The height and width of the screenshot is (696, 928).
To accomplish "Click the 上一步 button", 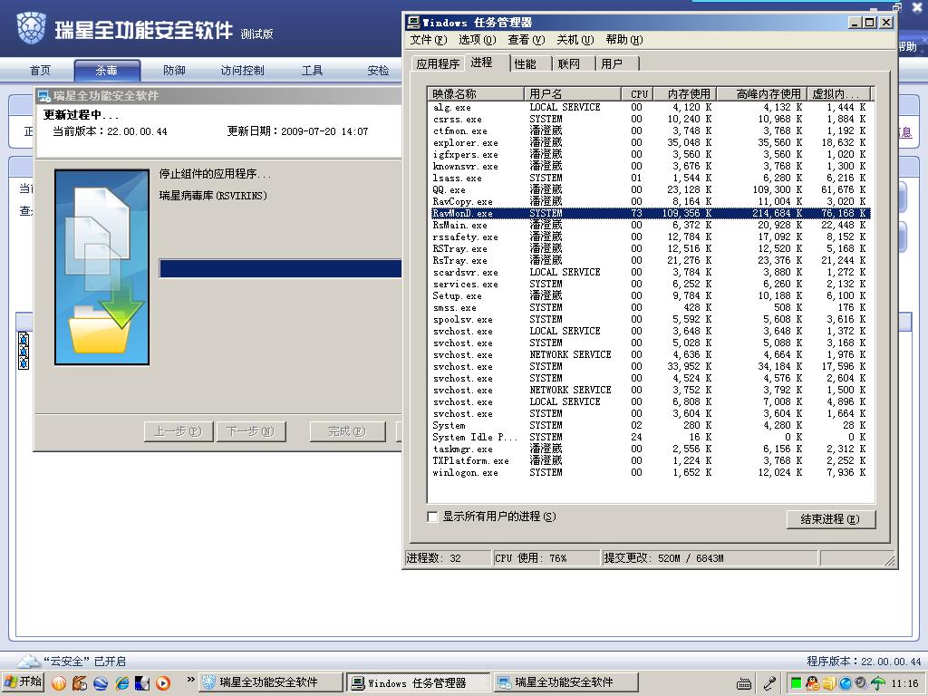I will (179, 431).
